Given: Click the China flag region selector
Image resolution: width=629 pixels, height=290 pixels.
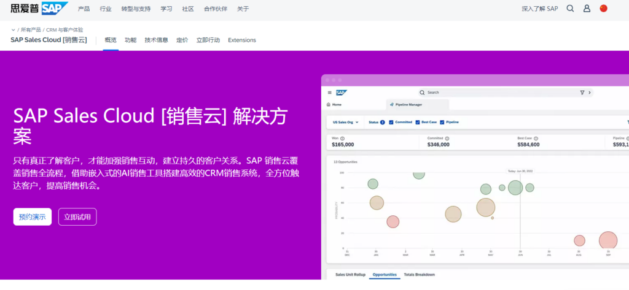Looking at the screenshot, I should click(603, 9).
